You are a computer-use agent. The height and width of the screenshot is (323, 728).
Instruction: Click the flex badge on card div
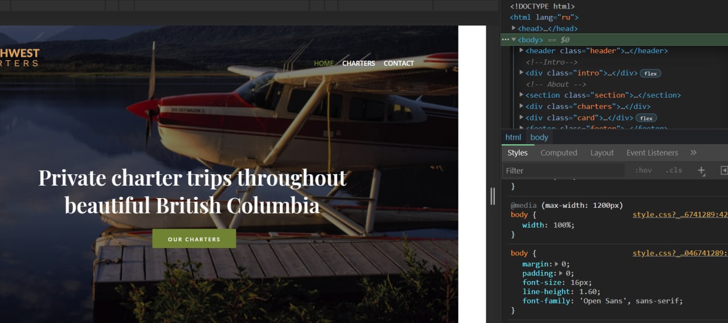click(x=646, y=118)
